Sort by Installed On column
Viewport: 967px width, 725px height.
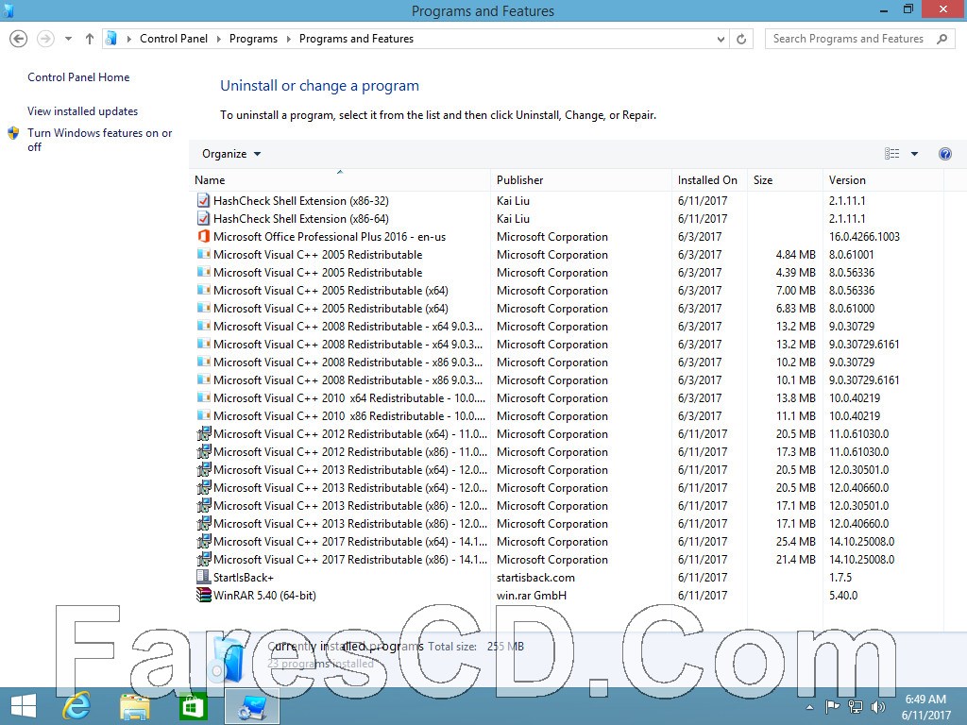(x=707, y=180)
